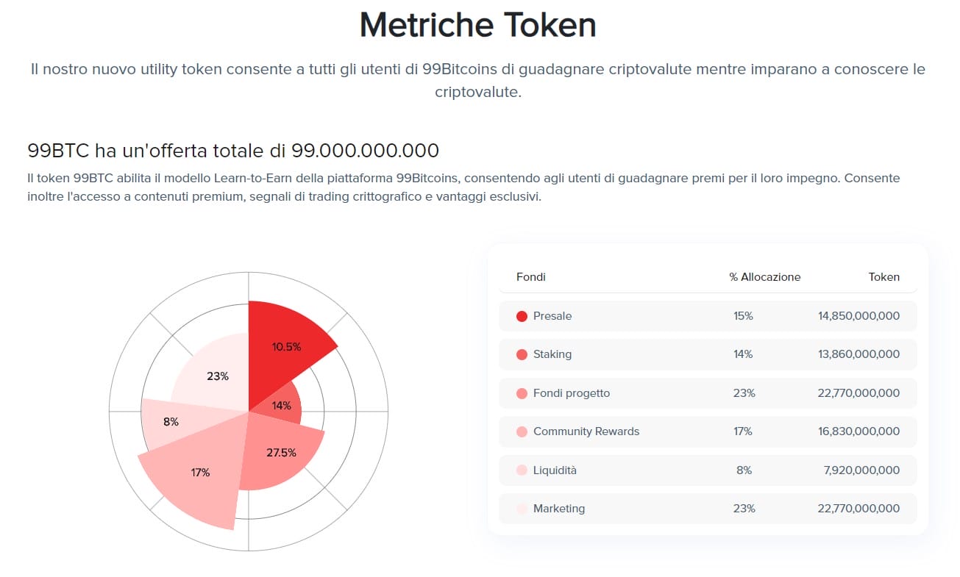Click the Staking color dot

click(x=522, y=354)
